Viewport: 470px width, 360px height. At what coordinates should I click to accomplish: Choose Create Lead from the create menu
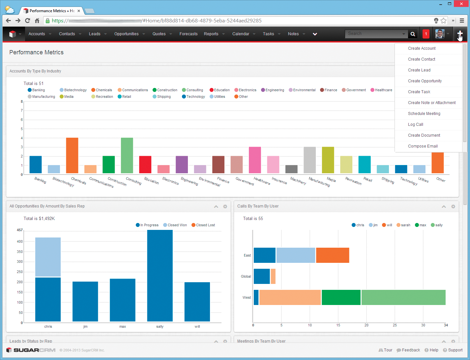419,70
